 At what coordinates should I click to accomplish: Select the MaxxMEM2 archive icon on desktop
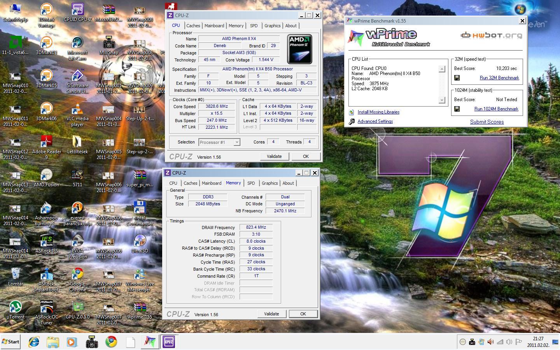108,12
